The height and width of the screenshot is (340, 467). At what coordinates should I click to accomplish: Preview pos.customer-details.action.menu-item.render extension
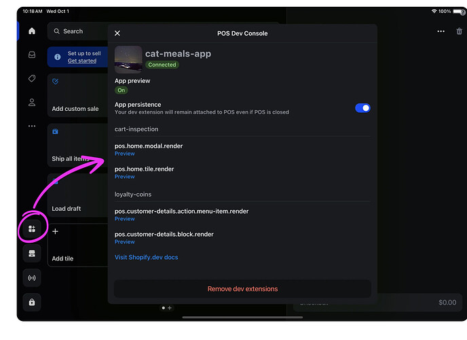pos(124,219)
